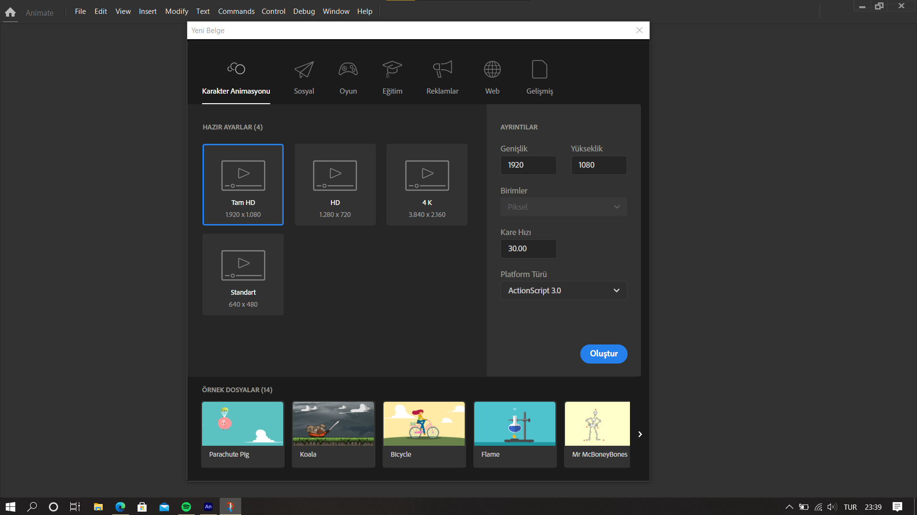Open the Insert menu
Screen dimensions: 917x515
click(148, 11)
